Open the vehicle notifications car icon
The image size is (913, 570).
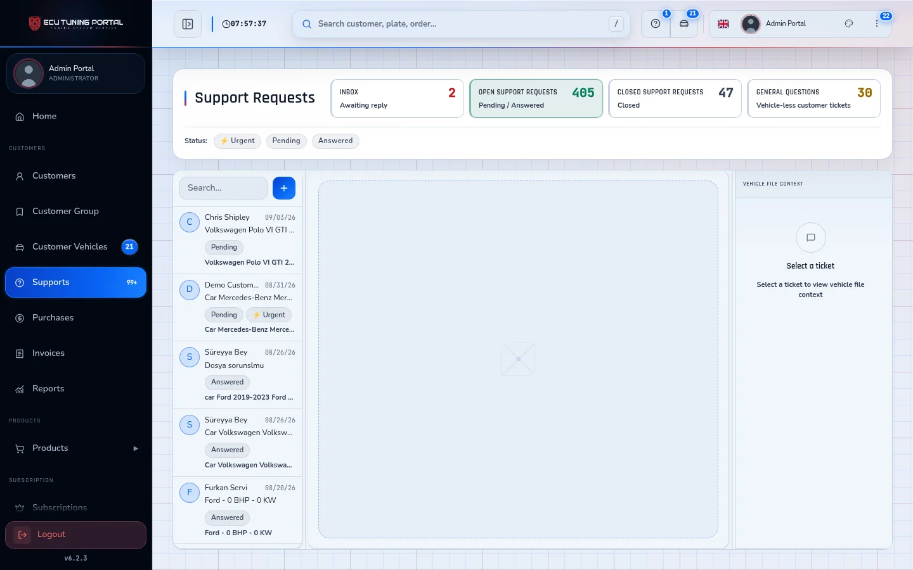pos(684,24)
